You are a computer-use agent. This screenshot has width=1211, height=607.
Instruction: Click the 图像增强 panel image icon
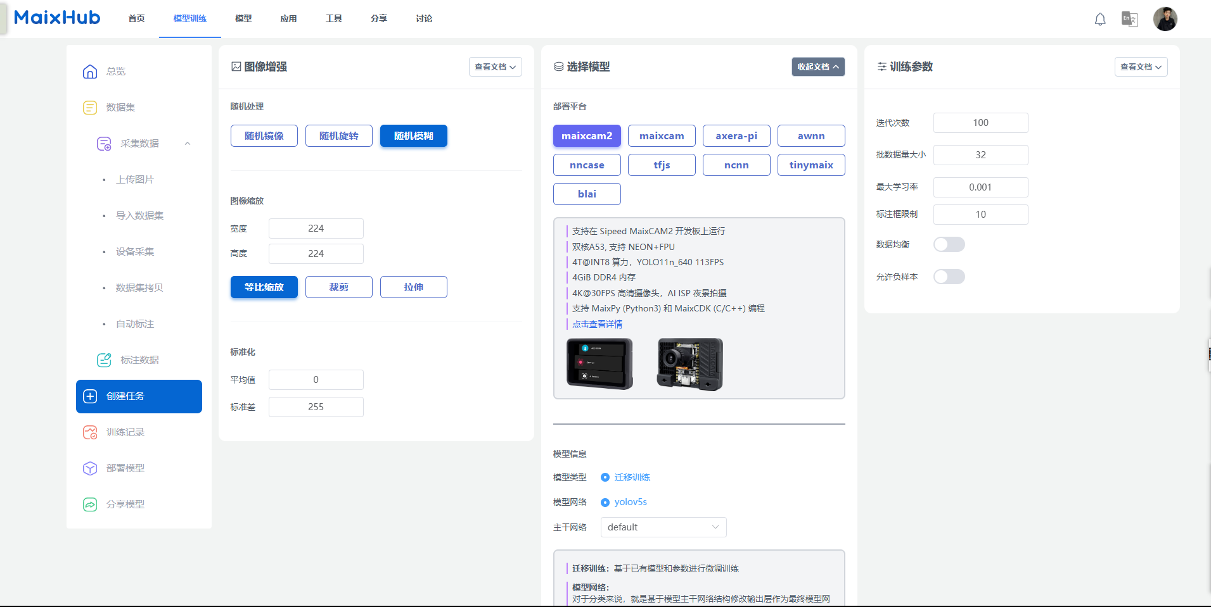(236, 66)
